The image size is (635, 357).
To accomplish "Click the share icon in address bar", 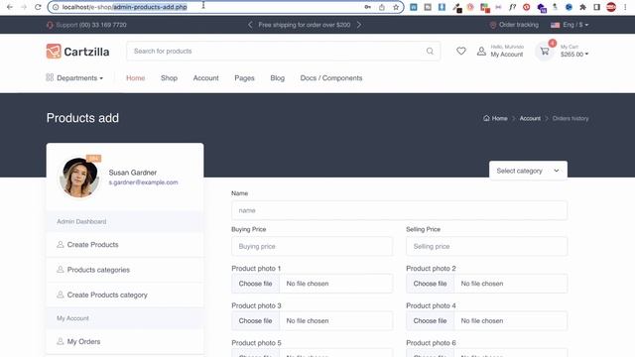I will pyautogui.click(x=381, y=7).
